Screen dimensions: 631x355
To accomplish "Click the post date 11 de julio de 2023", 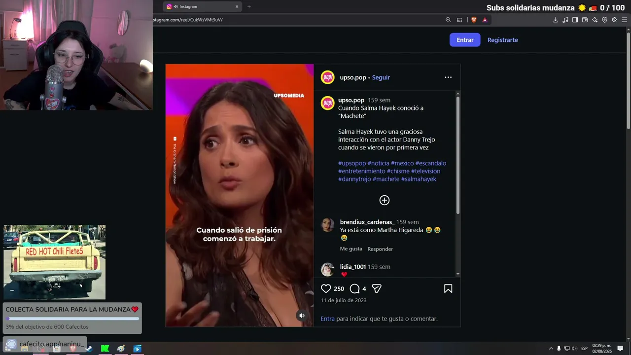I will click(344, 300).
